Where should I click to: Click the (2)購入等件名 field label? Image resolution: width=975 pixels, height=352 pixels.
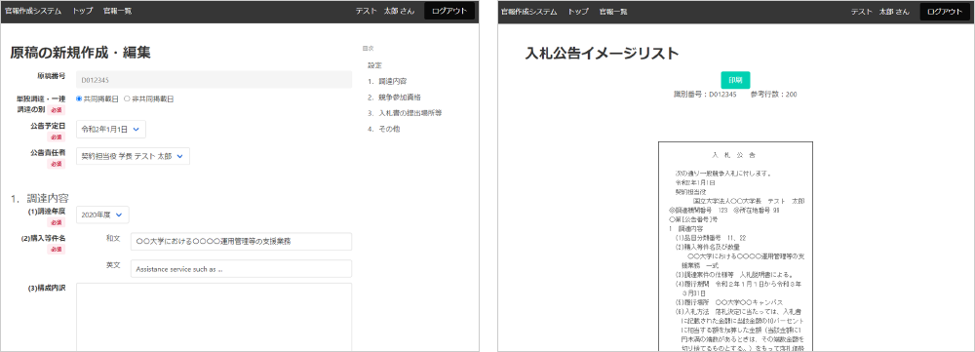[x=44, y=238]
